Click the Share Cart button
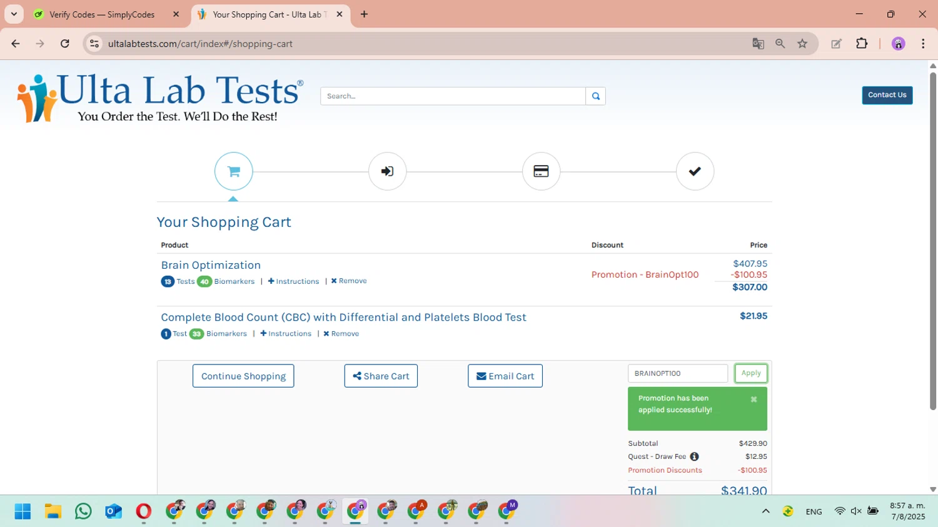938x527 pixels. pyautogui.click(x=381, y=376)
